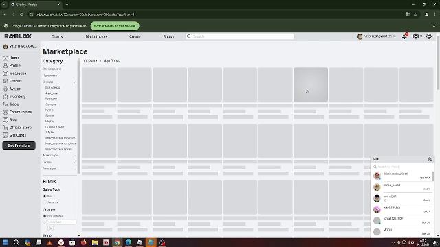
Task: Click the Get Premium button
Action: 19,145
